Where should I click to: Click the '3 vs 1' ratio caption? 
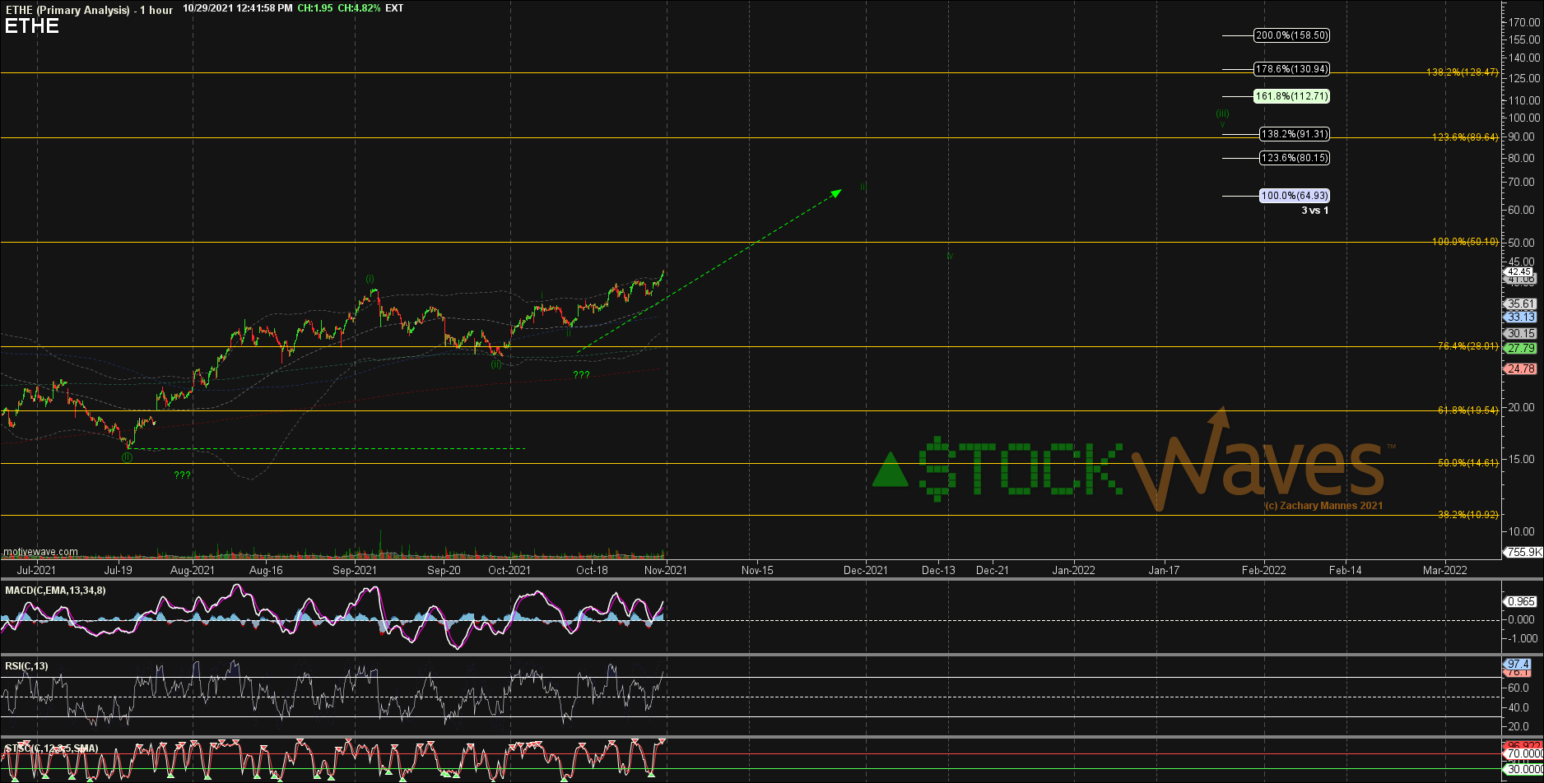[x=1314, y=211]
